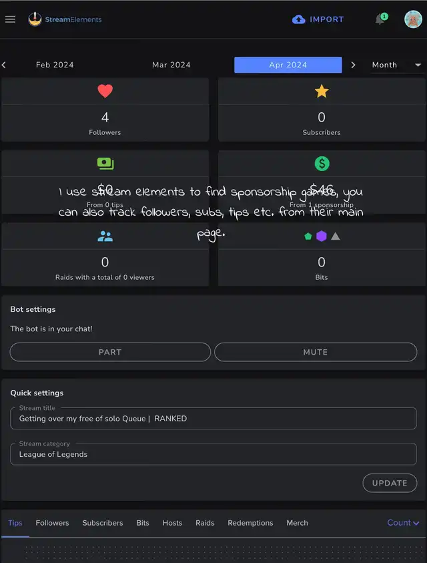This screenshot has height=563, width=427.
Task: Go to previous months with left chevron
Action: pyautogui.click(x=4, y=65)
